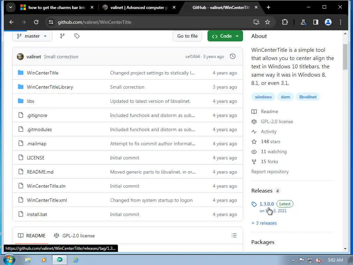Open the .gitmodules file
The image size is (353, 265).
(39, 130)
